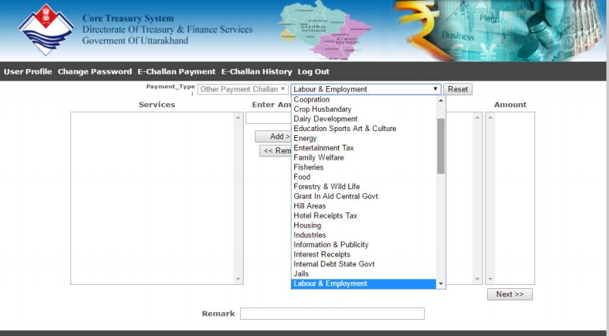Select highlighted Labour & Employment list item
The height and width of the screenshot is (336, 609).
tap(363, 283)
